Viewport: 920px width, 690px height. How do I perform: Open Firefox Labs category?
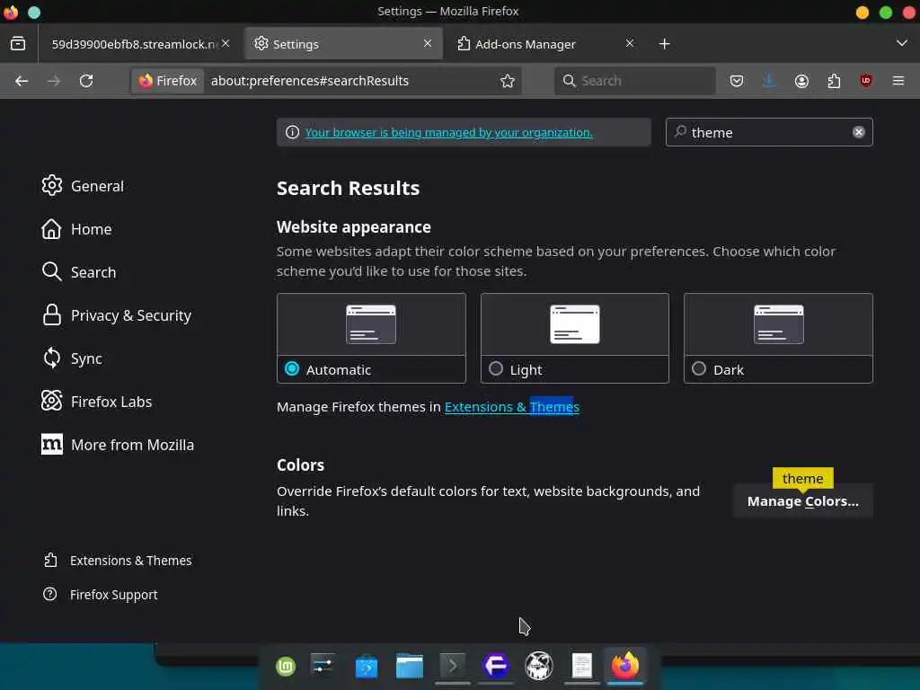pos(97,402)
